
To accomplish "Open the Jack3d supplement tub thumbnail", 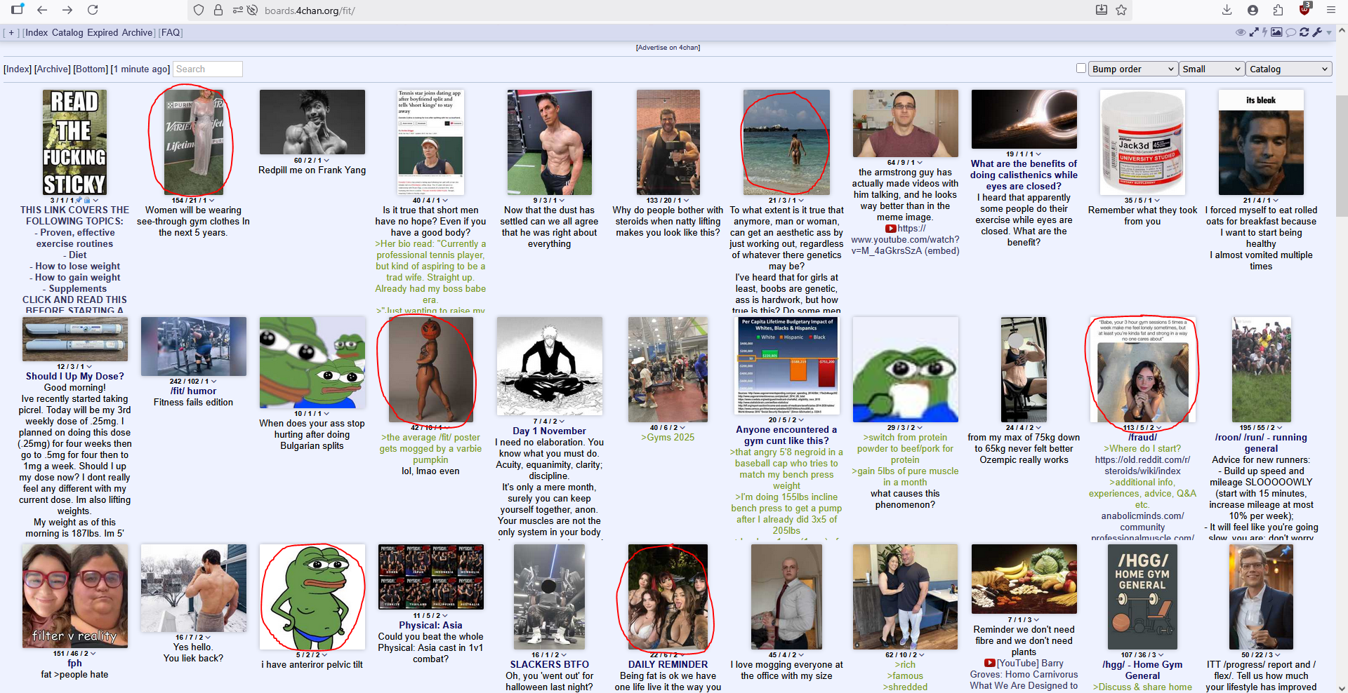I will (1142, 142).
